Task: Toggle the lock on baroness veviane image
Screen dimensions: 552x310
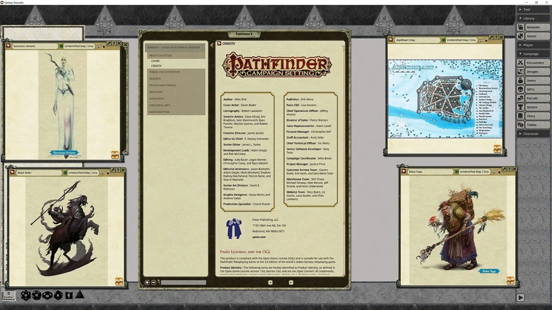Action: point(103,46)
